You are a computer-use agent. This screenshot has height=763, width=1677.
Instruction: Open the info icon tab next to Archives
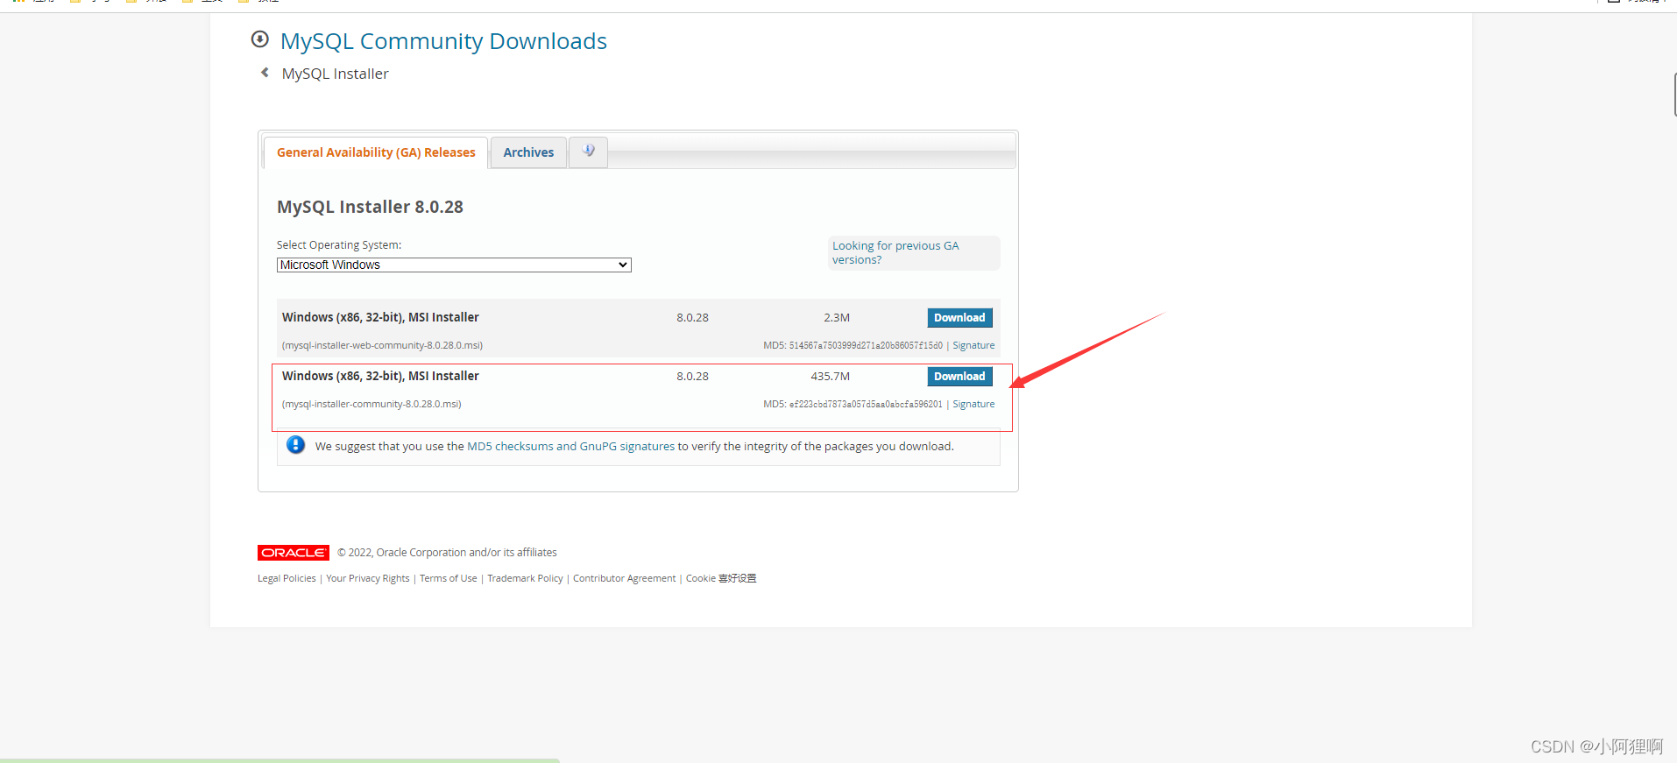pos(588,152)
